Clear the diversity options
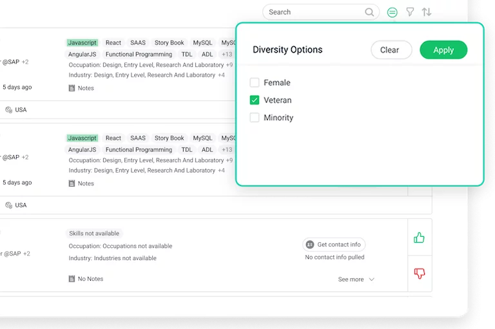495x329 pixels. (391, 50)
